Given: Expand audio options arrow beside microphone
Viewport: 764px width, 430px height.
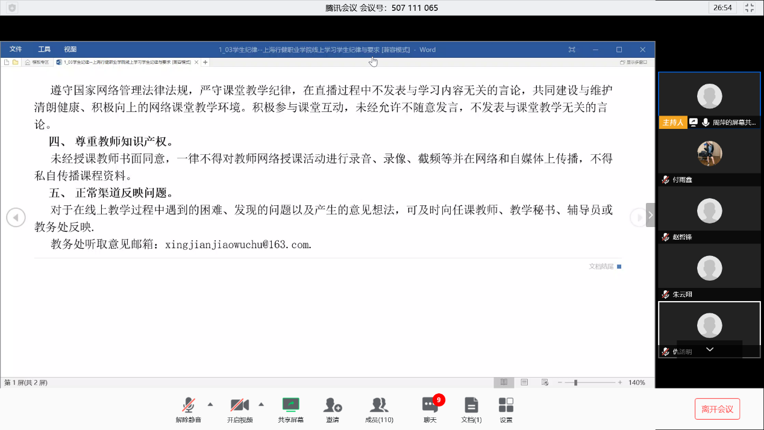Looking at the screenshot, I should pyautogui.click(x=210, y=404).
